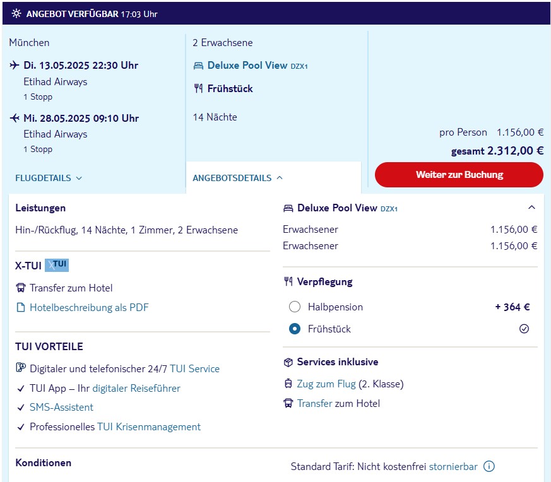This screenshot has height=482, width=551.
Task: Collapse the Angebotsdetails tab
Action: tap(237, 178)
